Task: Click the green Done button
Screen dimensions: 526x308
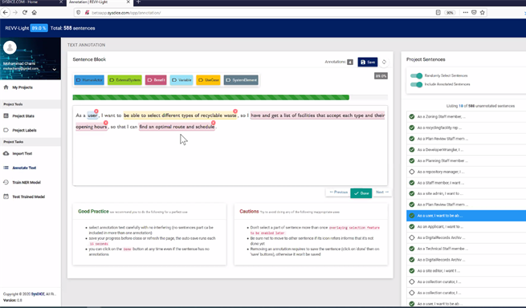Action: point(361,193)
